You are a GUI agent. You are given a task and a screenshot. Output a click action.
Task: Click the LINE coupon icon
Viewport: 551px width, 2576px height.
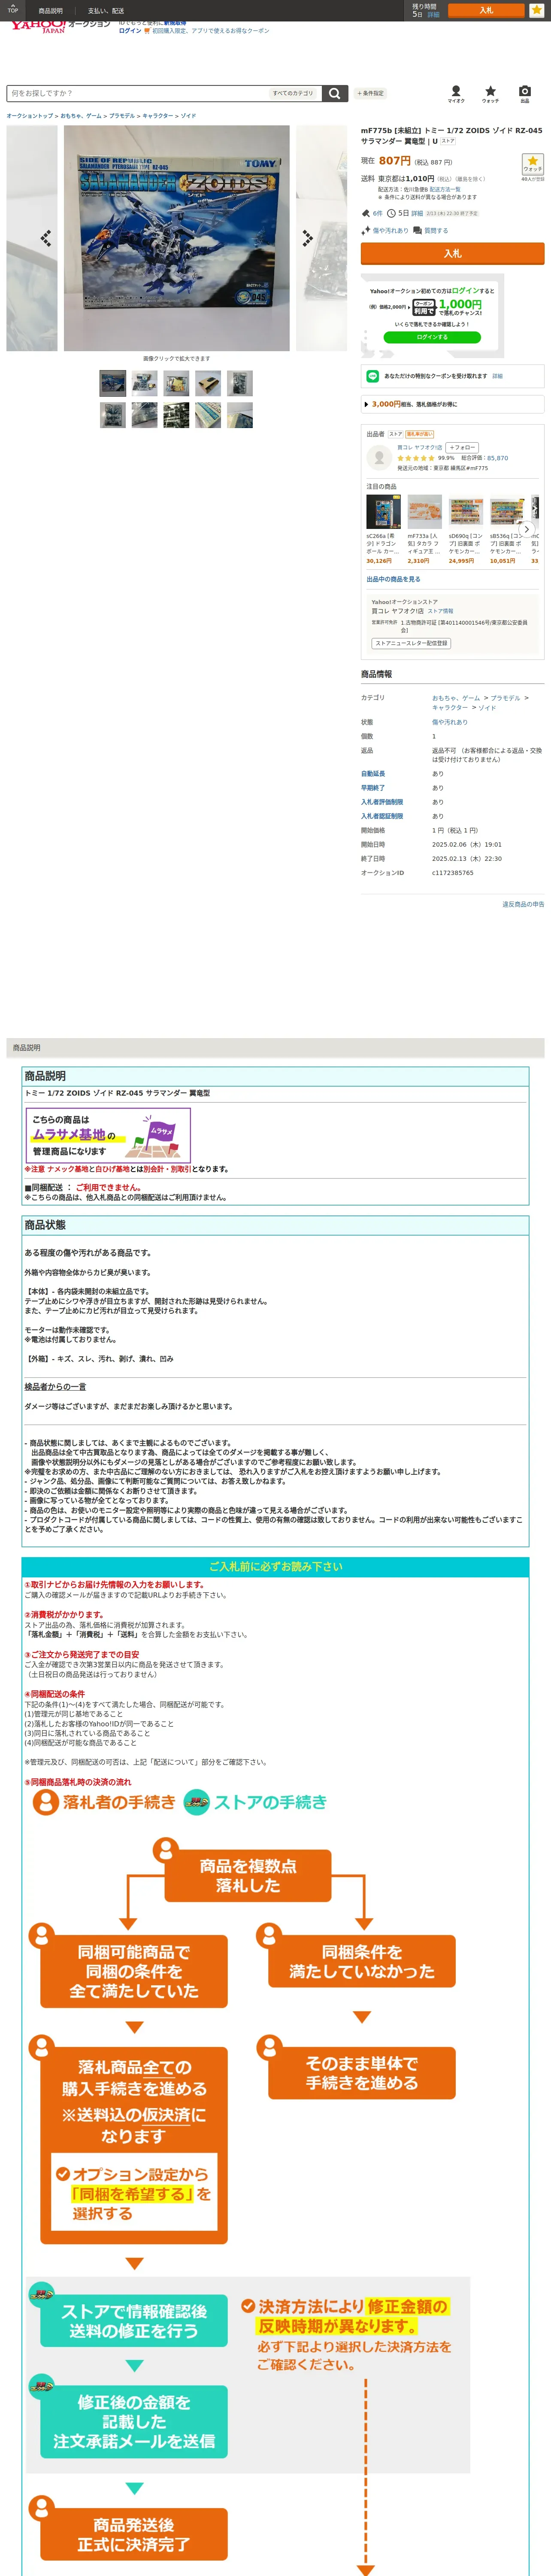(x=373, y=376)
